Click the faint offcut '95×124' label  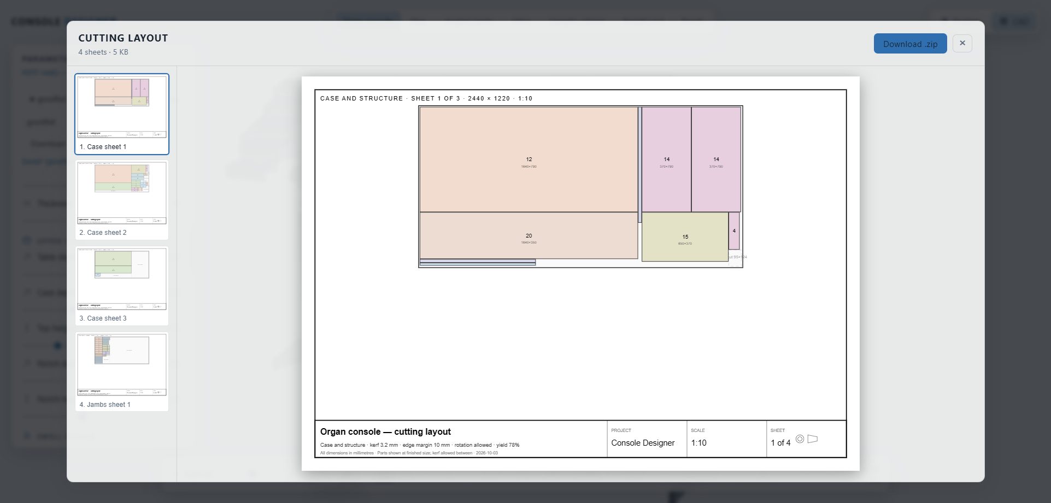tap(738, 257)
